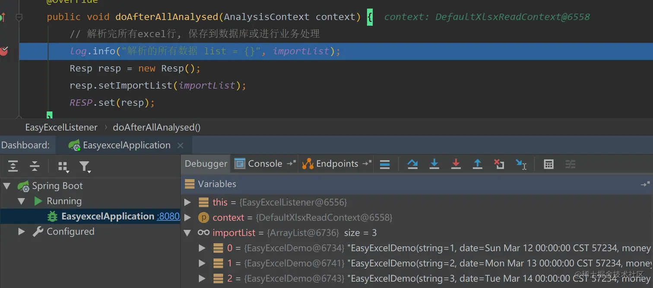653x288 pixels.
Task: Click the Chinese comment line in editor
Action: click(194, 34)
